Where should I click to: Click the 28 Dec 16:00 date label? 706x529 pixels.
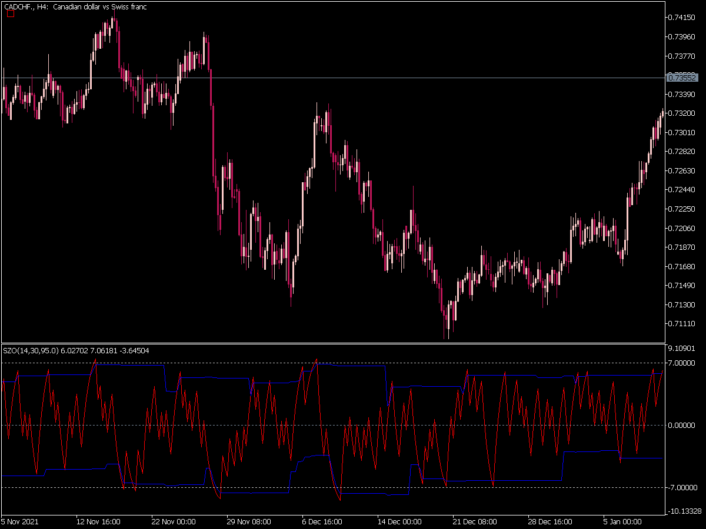pos(550,521)
